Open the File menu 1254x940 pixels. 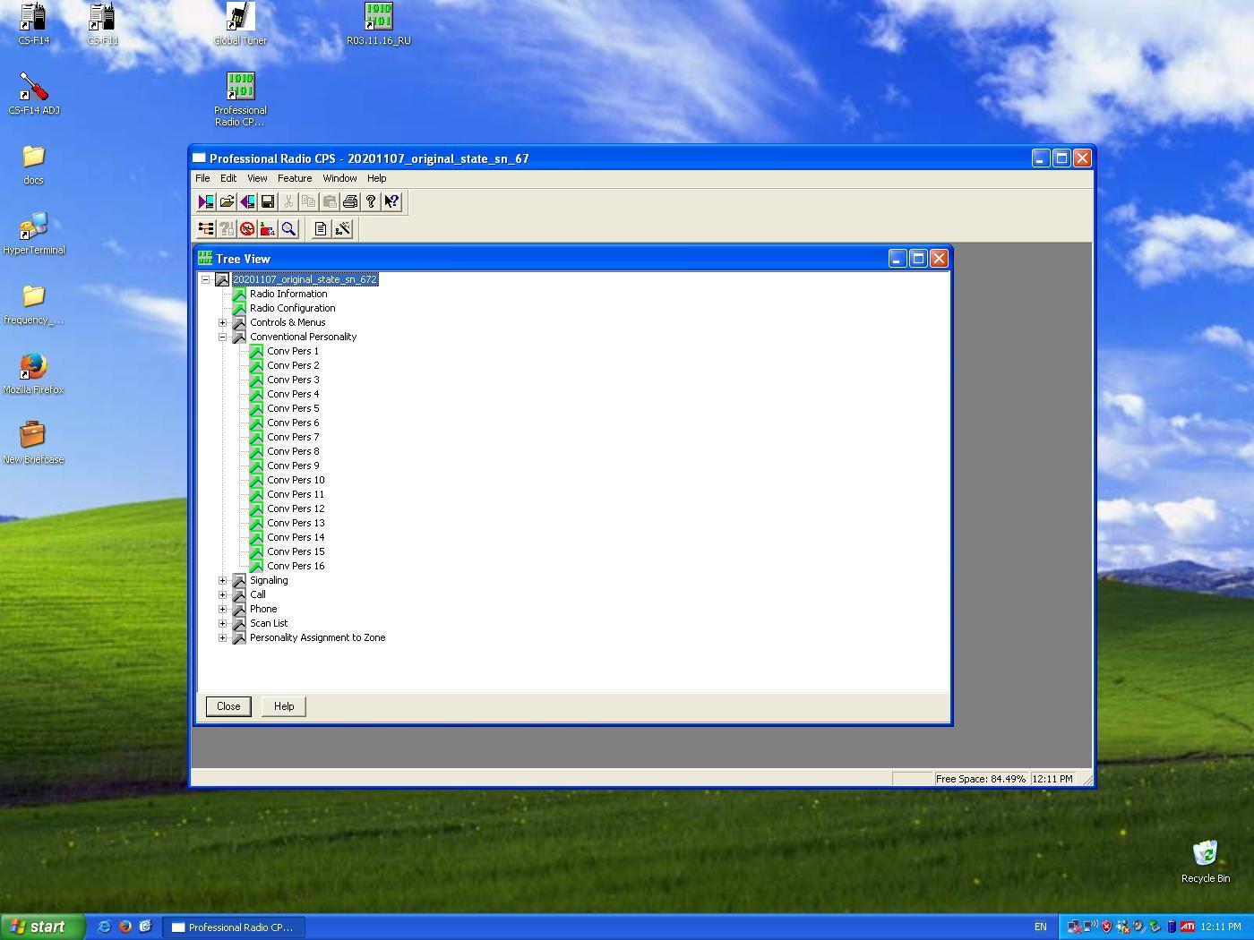pyautogui.click(x=202, y=178)
